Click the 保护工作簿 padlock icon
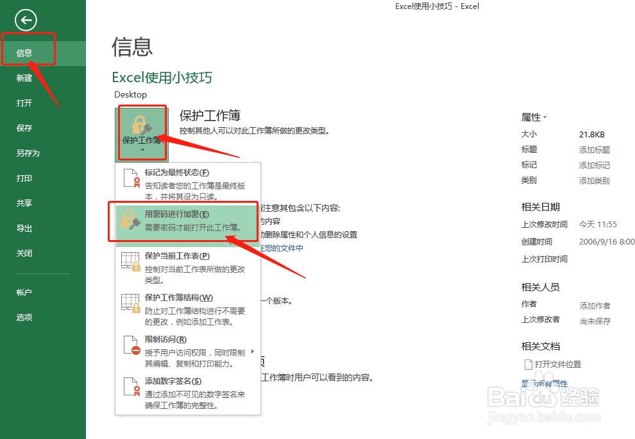Viewport: 635px width, 439px height. tap(142, 125)
